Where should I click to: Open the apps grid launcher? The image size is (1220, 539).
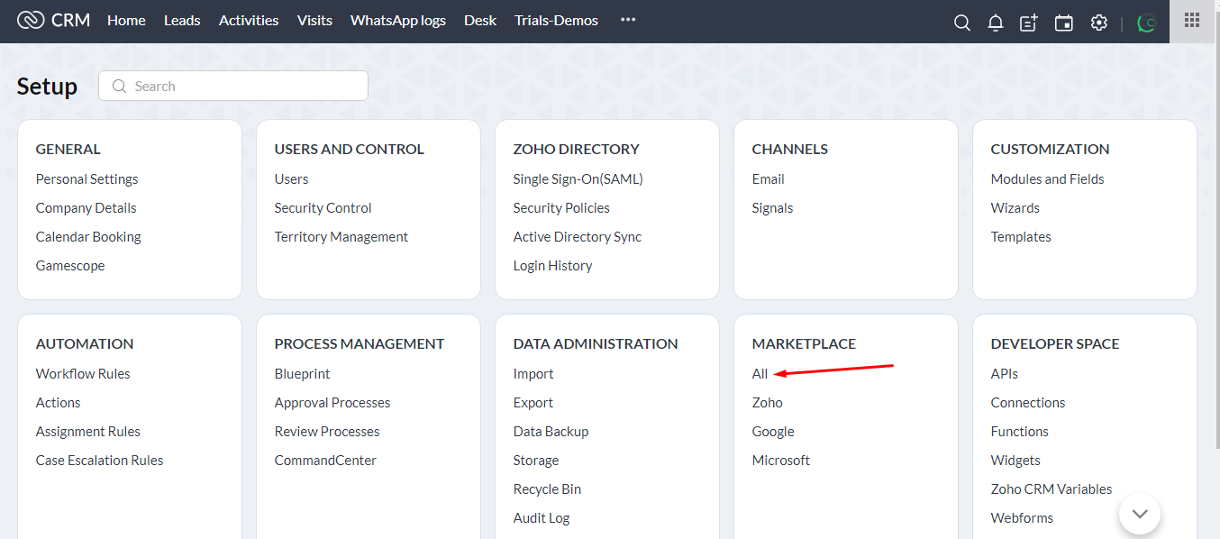(x=1191, y=20)
